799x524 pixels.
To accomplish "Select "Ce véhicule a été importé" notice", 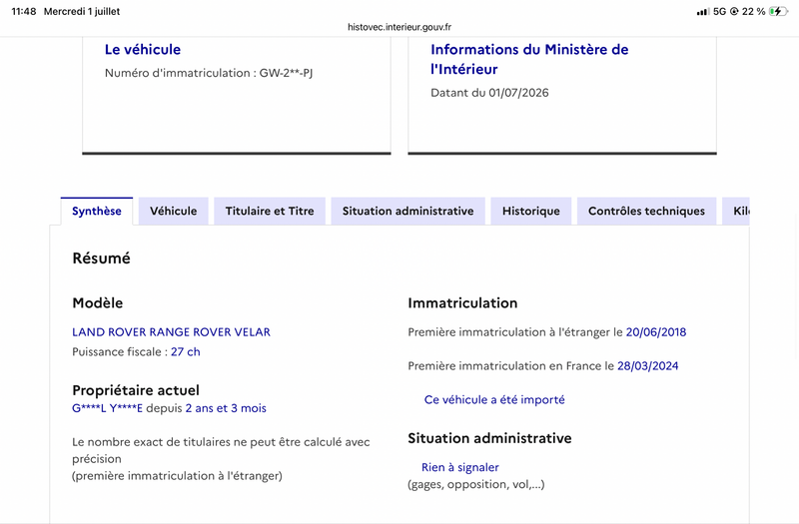I will tap(494, 400).
